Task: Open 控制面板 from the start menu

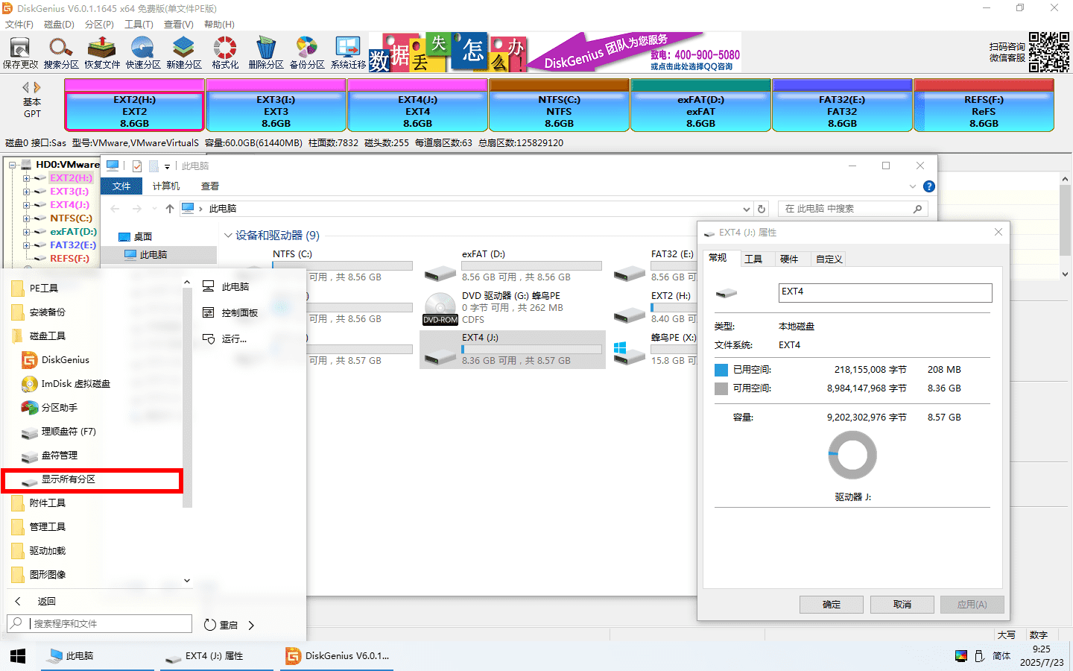Action: pyautogui.click(x=230, y=313)
